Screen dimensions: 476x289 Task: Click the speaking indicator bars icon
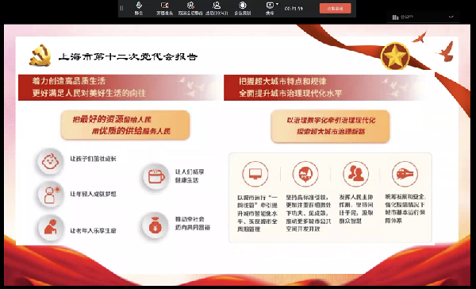click(x=395, y=17)
